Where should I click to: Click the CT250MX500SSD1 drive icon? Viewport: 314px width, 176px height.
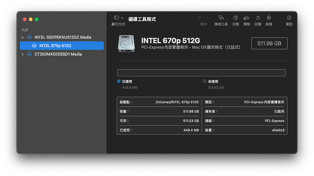29,54
